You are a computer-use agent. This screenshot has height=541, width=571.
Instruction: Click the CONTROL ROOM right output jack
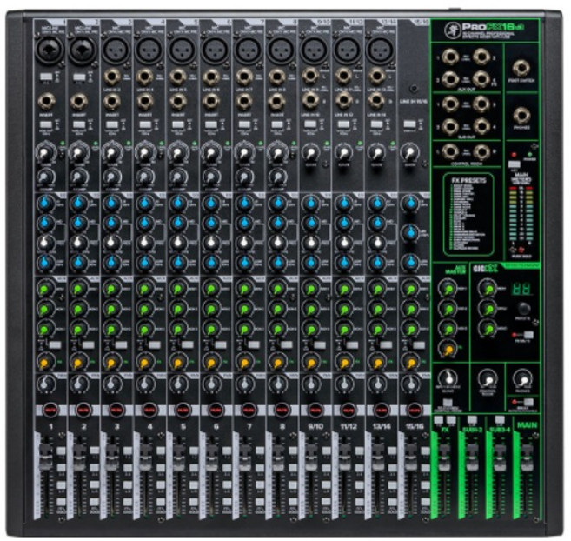[481, 151]
